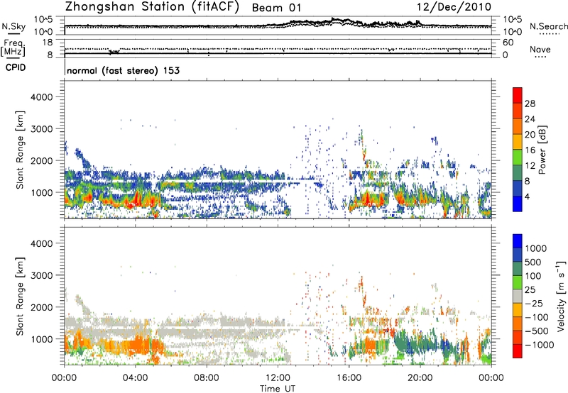Click '4000' tick in Velocity panel axis

(x=42, y=243)
